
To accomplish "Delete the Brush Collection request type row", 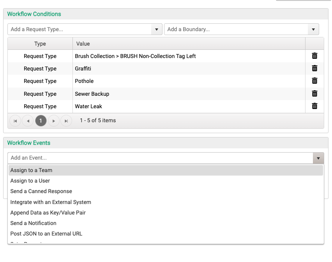I will 314,56.
